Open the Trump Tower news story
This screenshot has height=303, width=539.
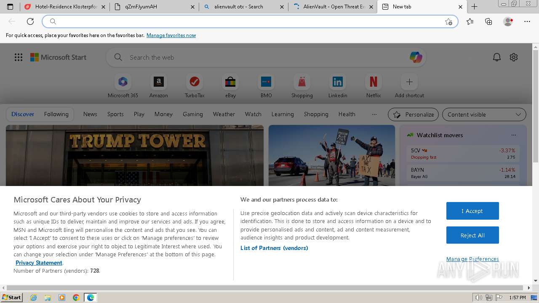point(135,156)
